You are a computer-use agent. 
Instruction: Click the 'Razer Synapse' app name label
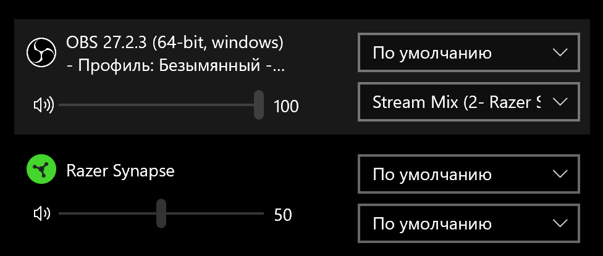pyautogui.click(x=120, y=171)
